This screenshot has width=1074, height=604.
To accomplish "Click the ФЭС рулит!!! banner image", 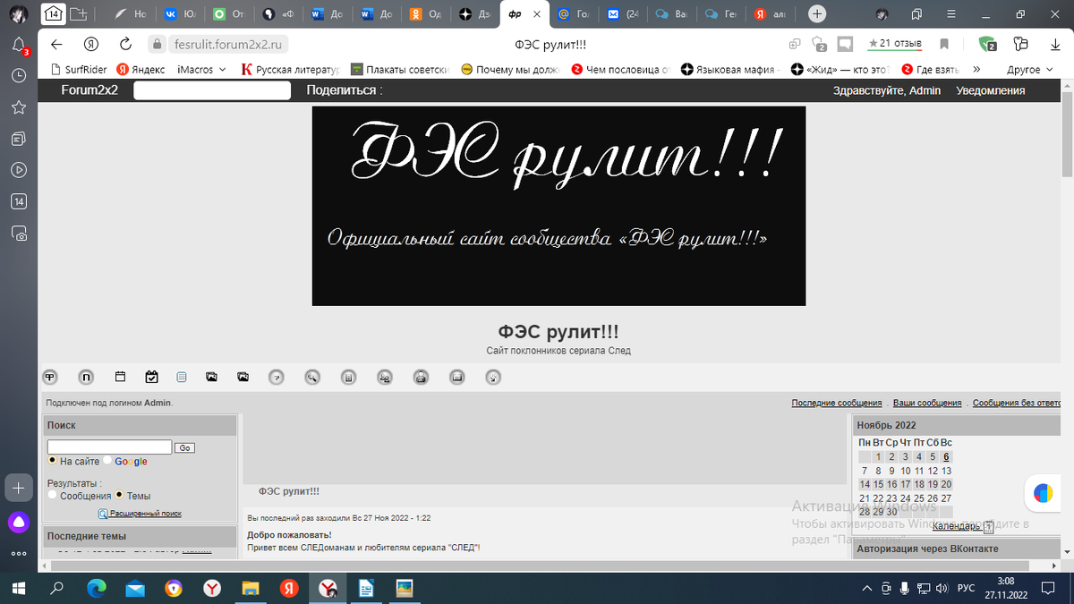I will point(558,206).
